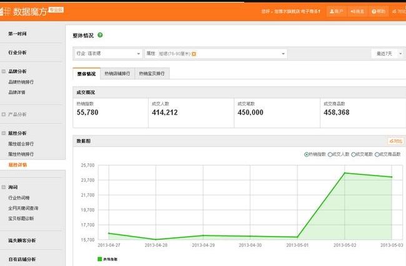Click the 专业版 badge next to the logo
The image size is (406, 266).
tap(56, 10)
